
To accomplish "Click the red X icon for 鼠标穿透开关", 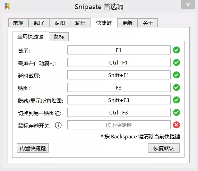I will pyautogui.click(x=177, y=125).
